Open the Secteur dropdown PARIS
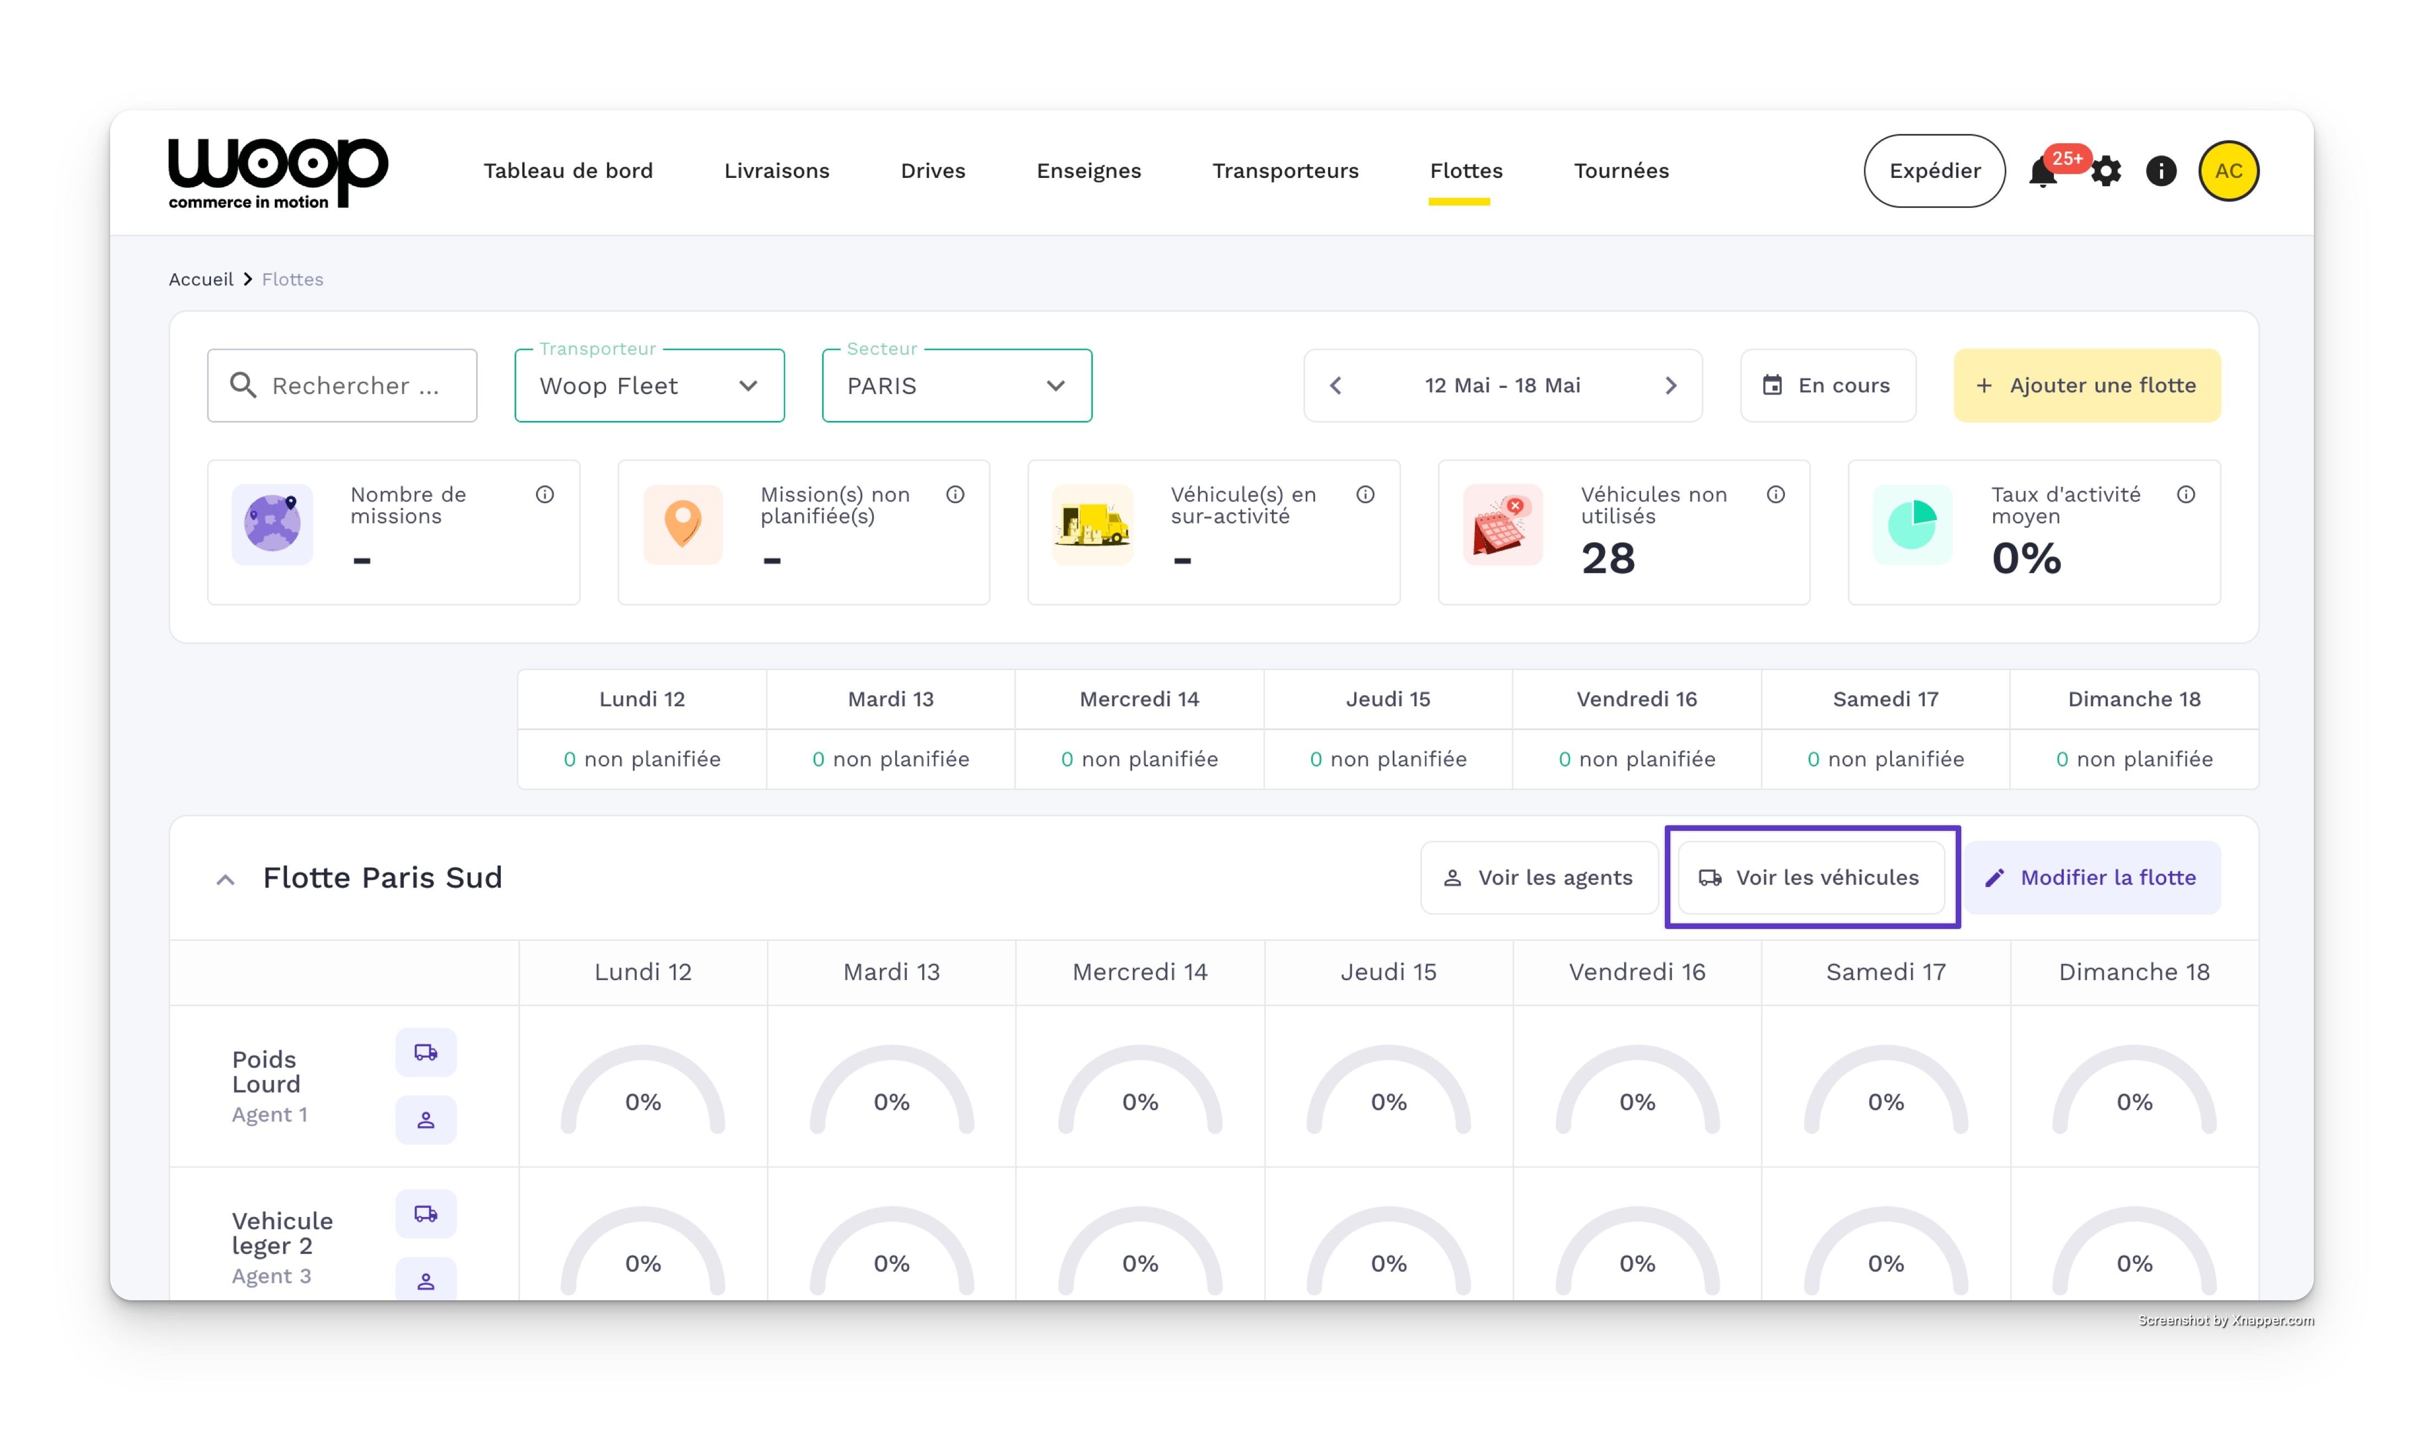The height and width of the screenshot is (1438, 2424). point(956,386)
